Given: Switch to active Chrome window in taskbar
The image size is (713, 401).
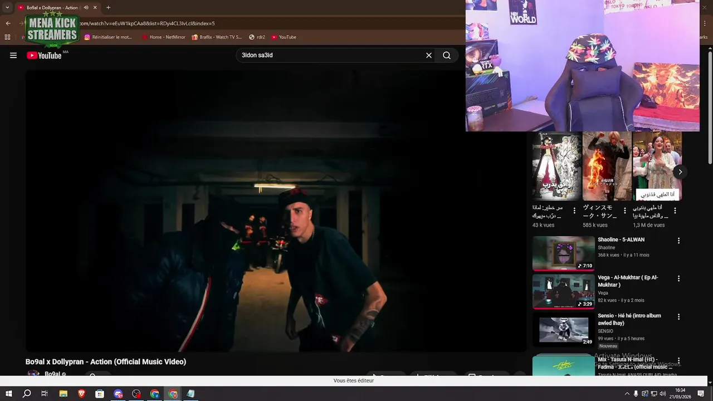Looking at the screenshot, I should coord(173,394).
